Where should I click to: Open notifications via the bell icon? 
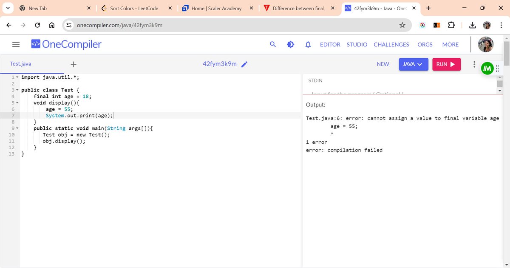click(308, 44)
